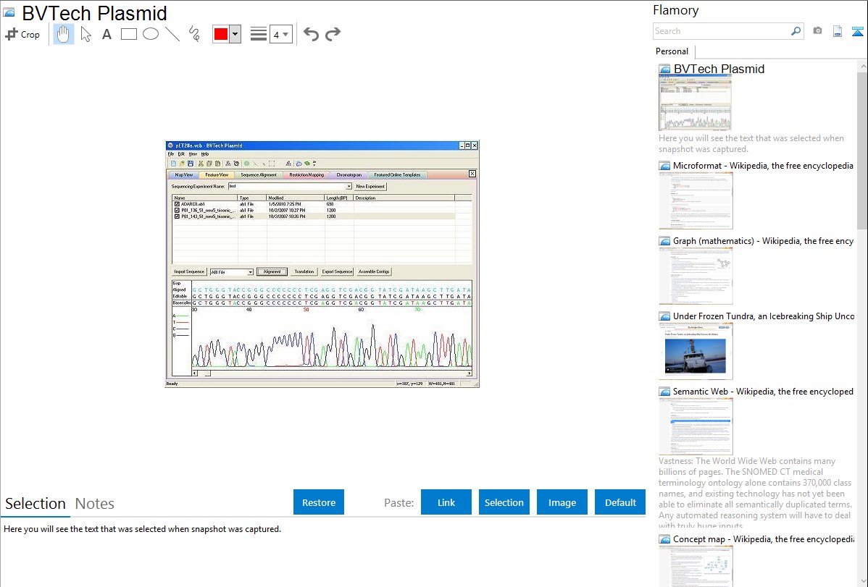The width and height of the screenshot is (868, 587).
Task: Select Sequence Alignment tab in captured window
Action: (x=259, y=175)
